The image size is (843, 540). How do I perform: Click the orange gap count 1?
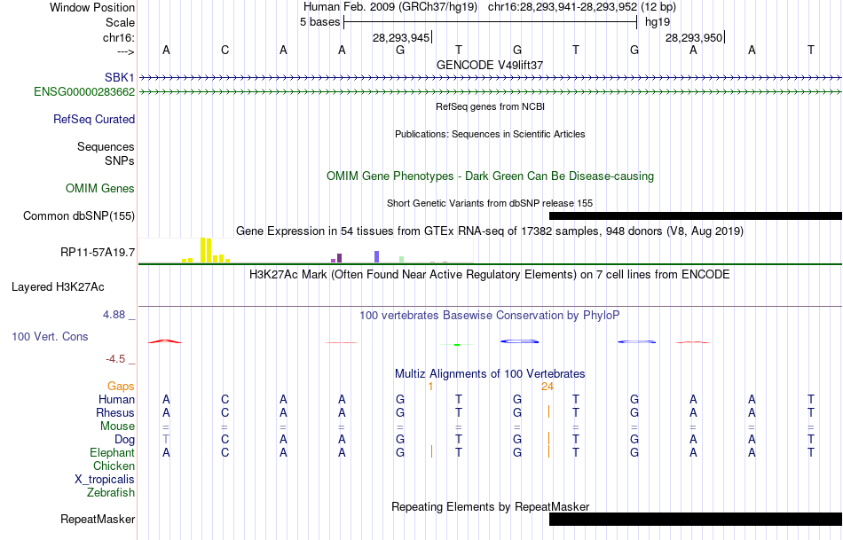point(430,387)
